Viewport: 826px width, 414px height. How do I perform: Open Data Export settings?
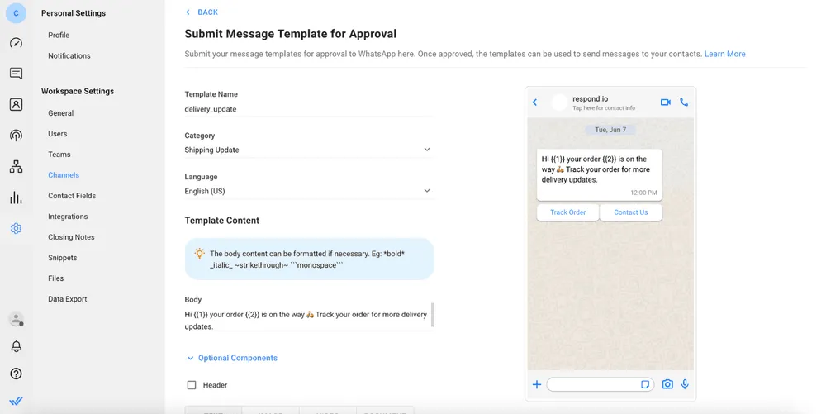(68, 298)
